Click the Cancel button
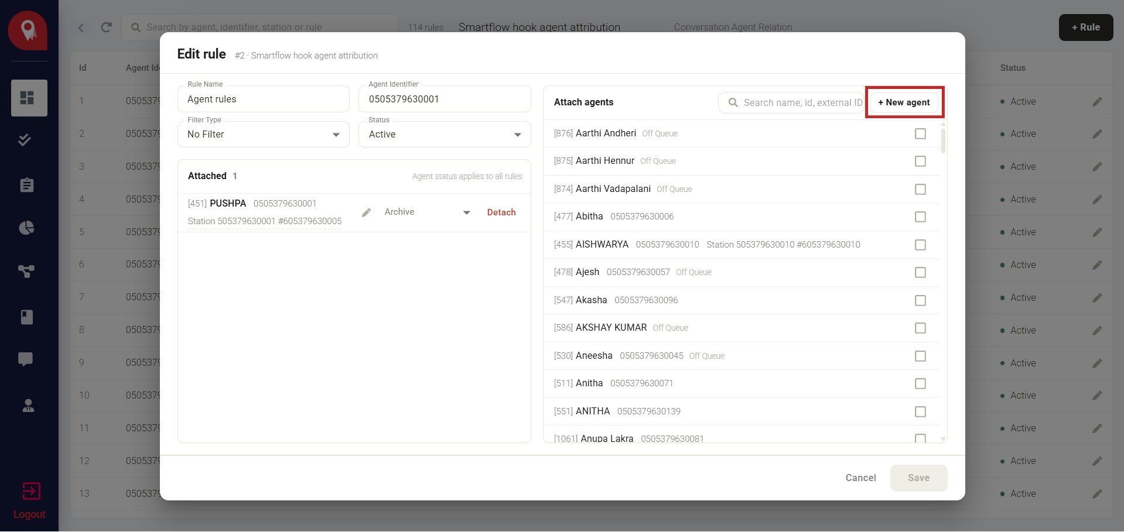This screenshot has height=532, width=1124. tap(860, 478)
